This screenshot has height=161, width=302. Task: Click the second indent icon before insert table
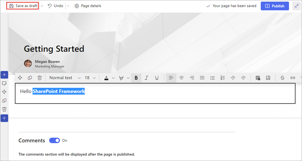click(243, 78)
